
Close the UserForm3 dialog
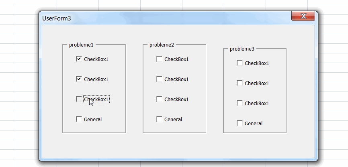click(x=303, y=16)
